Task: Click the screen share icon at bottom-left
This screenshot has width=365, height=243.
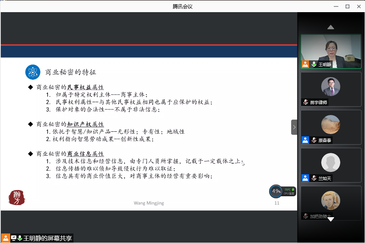Action: click(x=14, y=238)
